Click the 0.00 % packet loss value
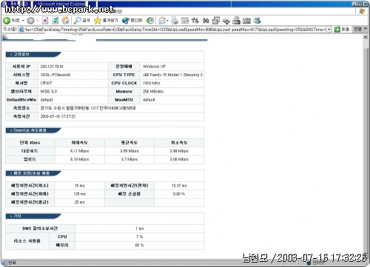The image size is (370, 267). coord(179,194)
